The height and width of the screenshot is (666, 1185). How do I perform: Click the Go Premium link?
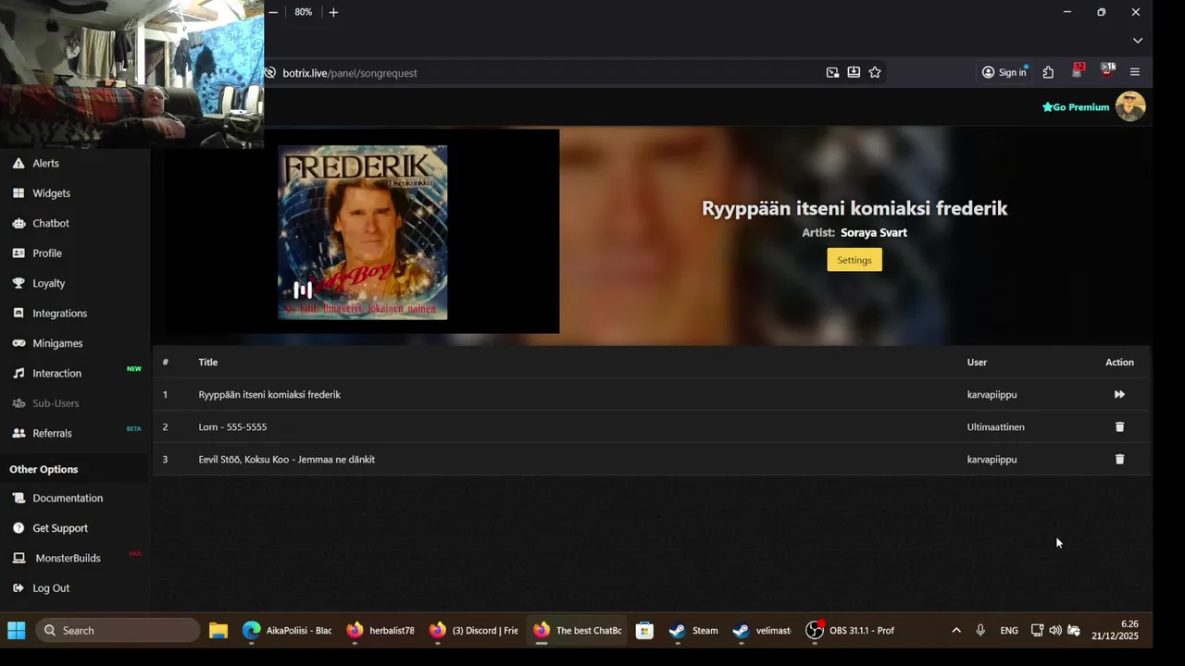(x=1076, y=107)
